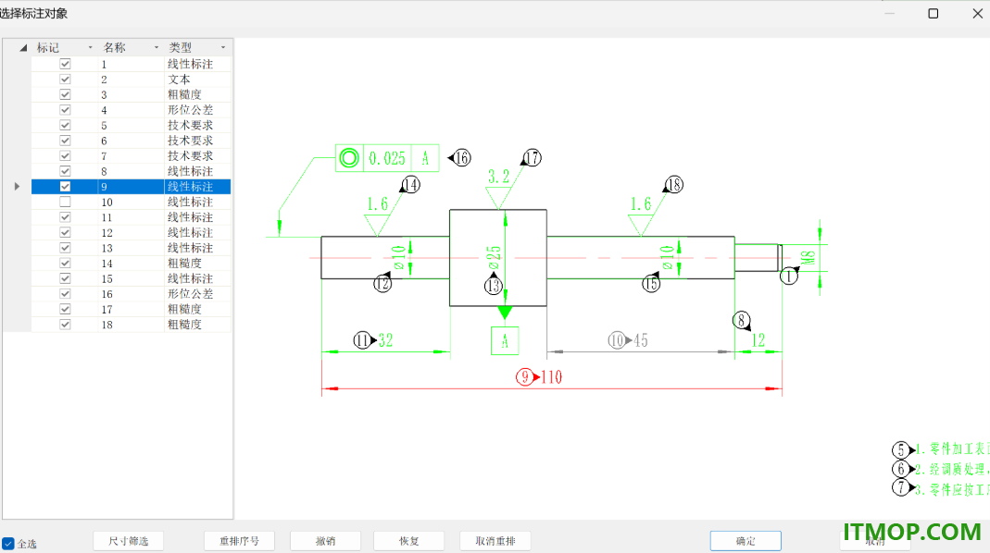Viewport: 990px width, 553px height.
Task: Click the concentricity symbol in tolerance frame
Action: [x=349, y=157]
